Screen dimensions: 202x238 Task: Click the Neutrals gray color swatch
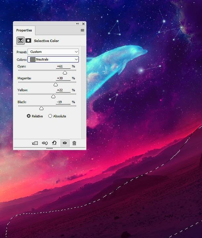(33, 59)
